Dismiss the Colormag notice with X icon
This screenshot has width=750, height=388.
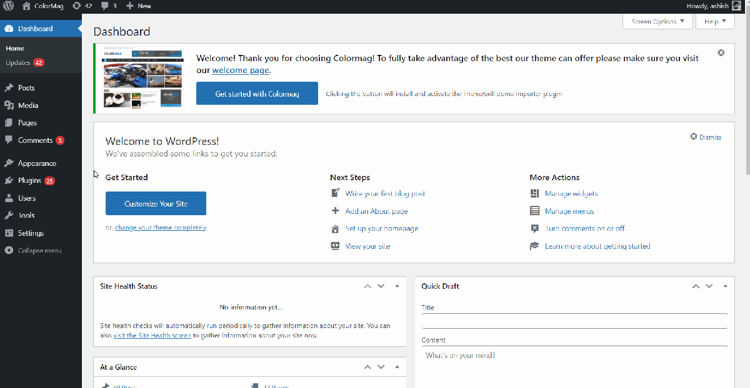[x=721, y=53]
